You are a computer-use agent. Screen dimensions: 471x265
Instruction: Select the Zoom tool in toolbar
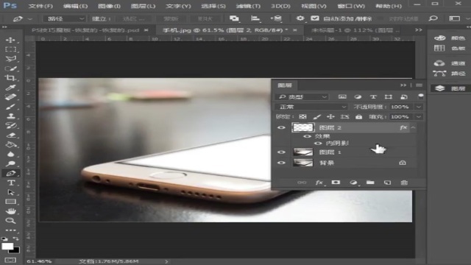tap(10, 221)
